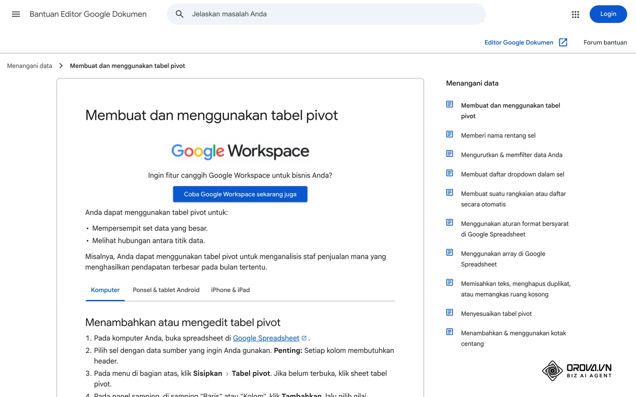Viewport: 636px width, 397px height.
Task: Open Mengurutkan & memfilter data Anda article
Action: point(512,155)
